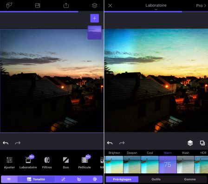
Task: Switch to the retouch tools tab icon
Action: 63,179
